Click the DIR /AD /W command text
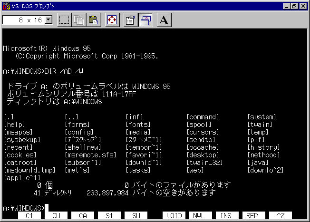 pyautogui.click(x=64, y=71)
